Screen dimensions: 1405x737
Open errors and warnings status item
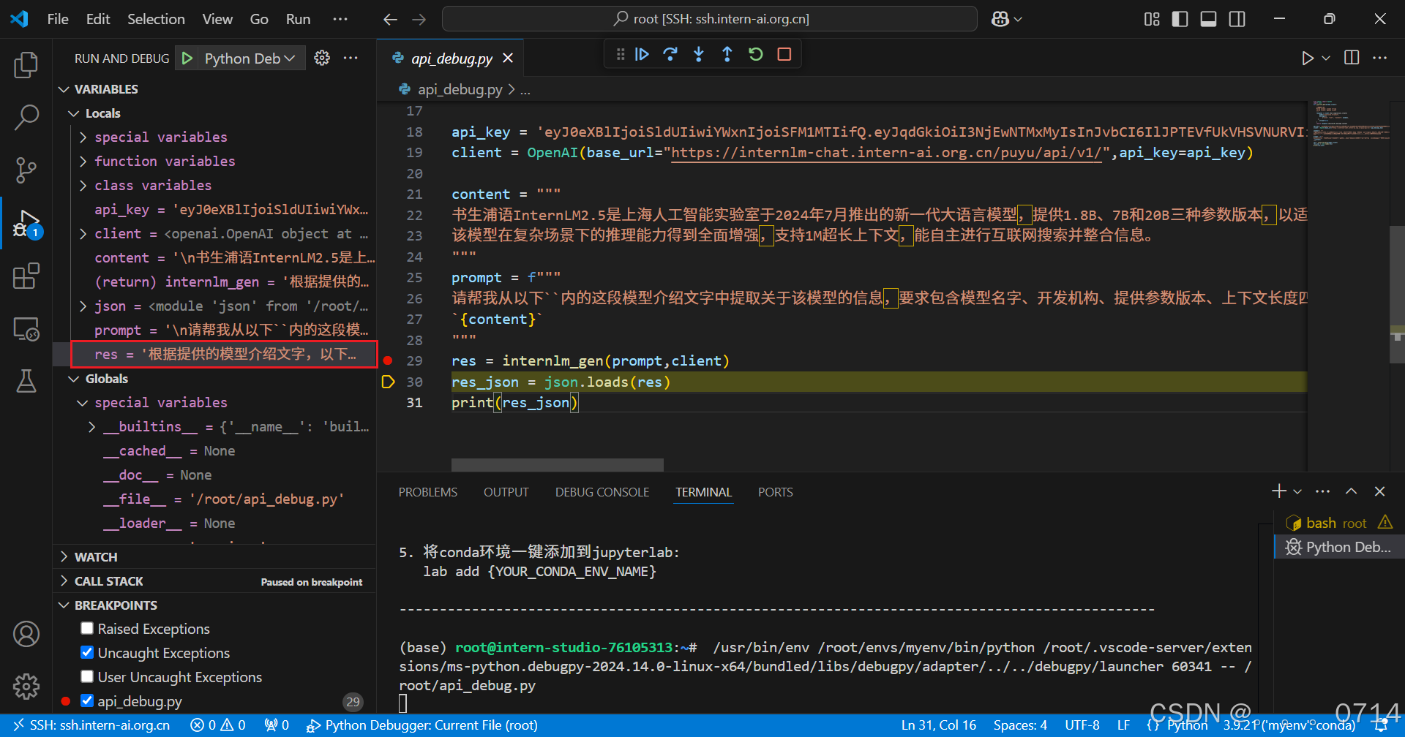218,725
